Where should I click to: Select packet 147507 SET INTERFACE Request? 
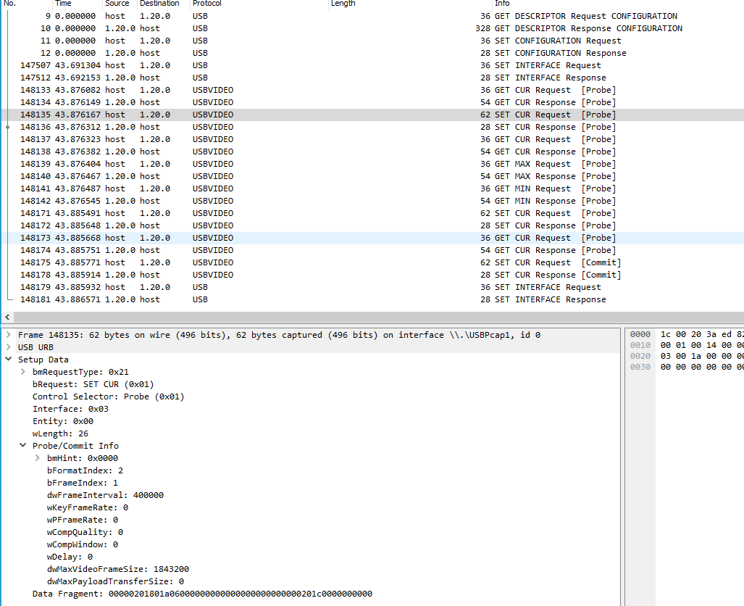[372, 65]
